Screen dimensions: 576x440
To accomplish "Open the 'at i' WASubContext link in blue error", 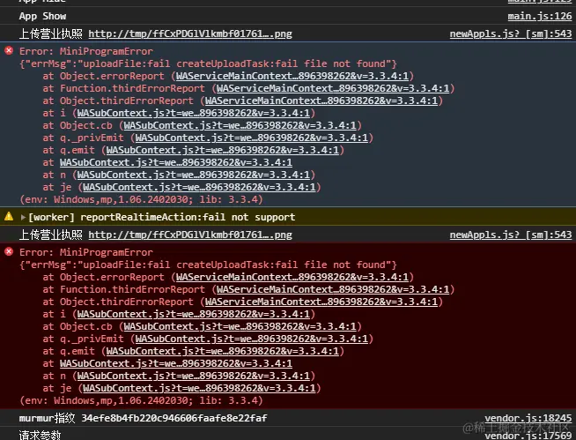I will pos(194,113).
